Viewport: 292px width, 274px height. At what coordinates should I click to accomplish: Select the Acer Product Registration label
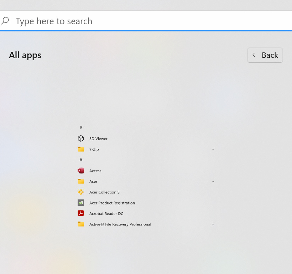pos(112,203)
